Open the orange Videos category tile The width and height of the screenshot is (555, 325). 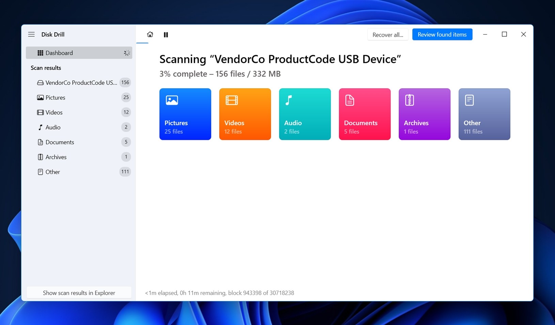(x=245, y=114)
